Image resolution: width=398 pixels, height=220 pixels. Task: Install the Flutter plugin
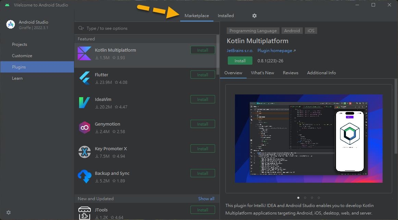tap(202, 75)
